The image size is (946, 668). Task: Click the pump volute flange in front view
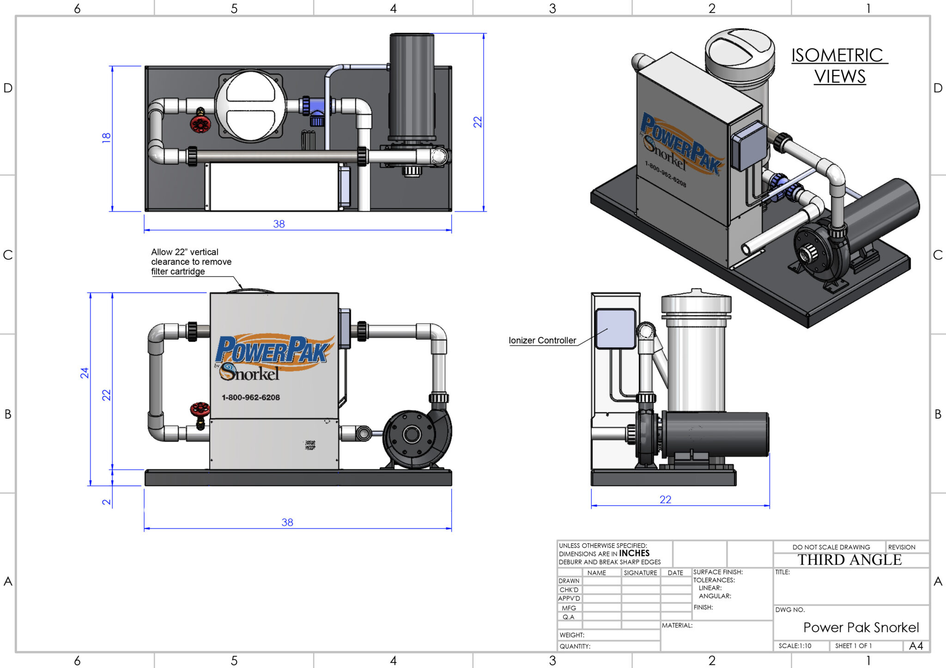click(x=412, y=434)
